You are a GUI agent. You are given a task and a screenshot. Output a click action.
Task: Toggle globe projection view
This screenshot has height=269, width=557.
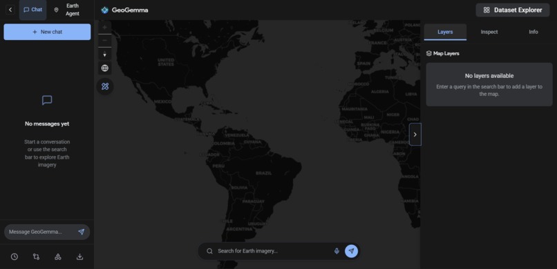pos(105,68)
